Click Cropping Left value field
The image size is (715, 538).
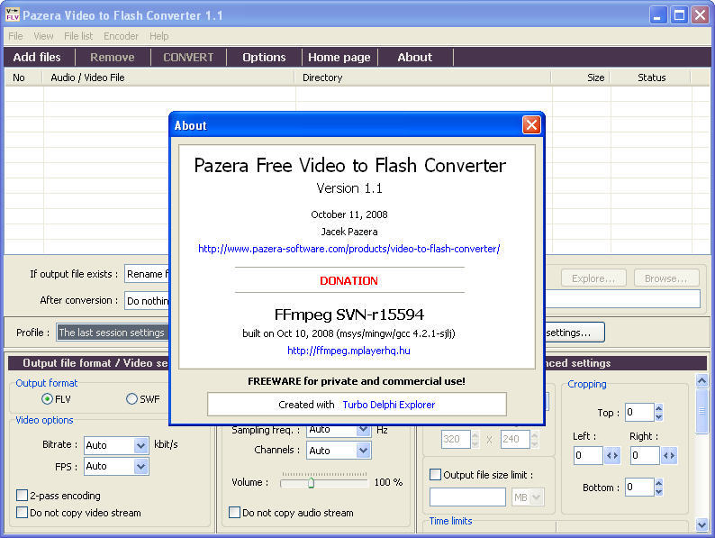(588, 455)
